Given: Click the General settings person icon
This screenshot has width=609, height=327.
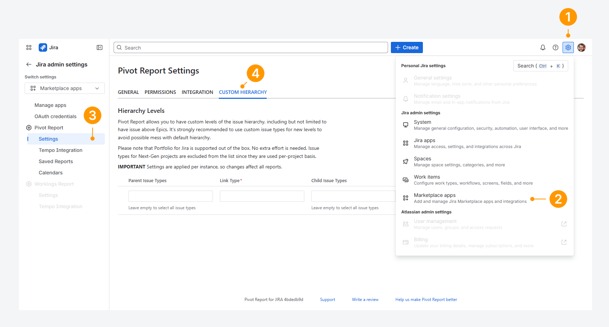Looking at the screenshot, I should tap(406, 81).
